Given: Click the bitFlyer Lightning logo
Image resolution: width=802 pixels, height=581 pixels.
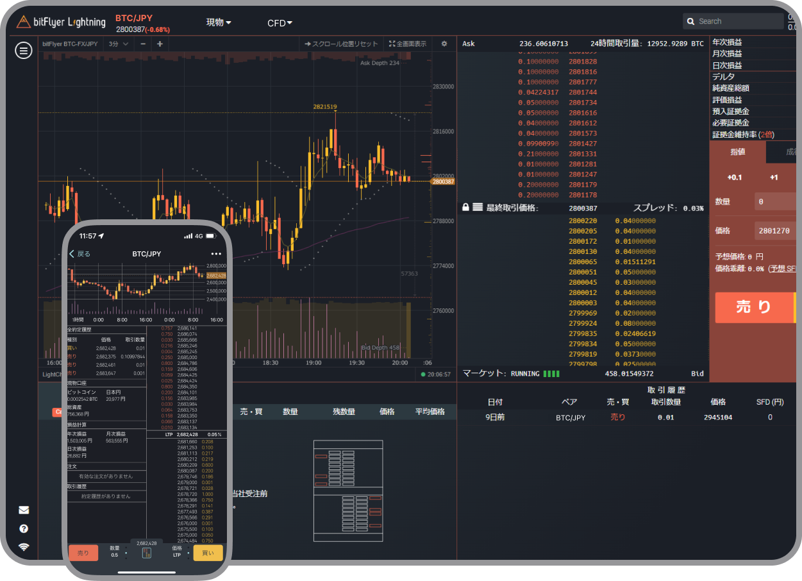Looking at the screenshot, I should 61,22.
